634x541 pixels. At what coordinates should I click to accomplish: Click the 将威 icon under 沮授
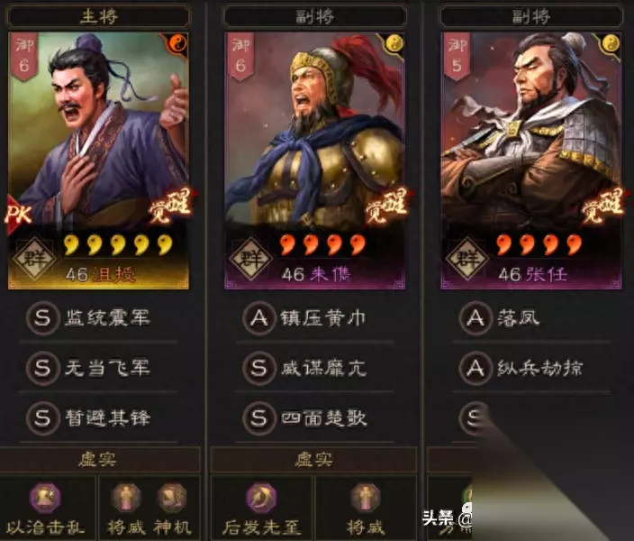point(126,498)
